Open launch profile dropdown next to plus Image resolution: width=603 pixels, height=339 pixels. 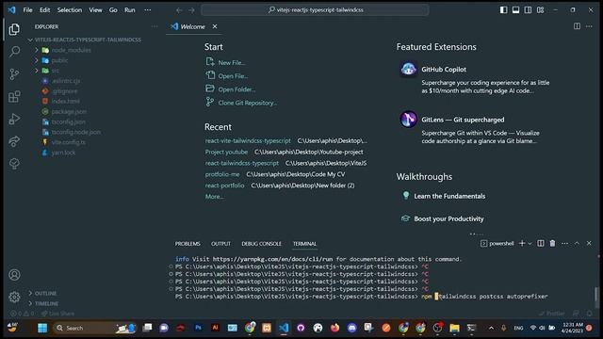click(530, 243)
